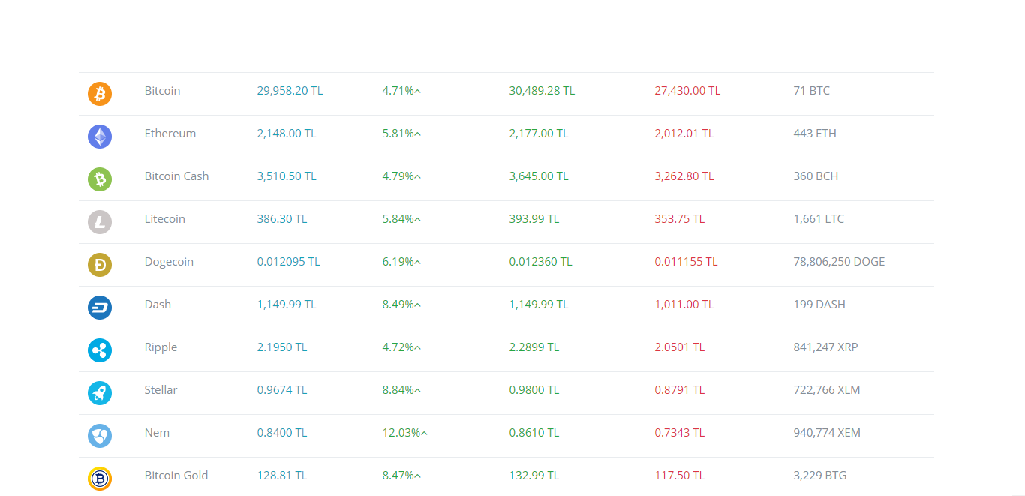Click Bitcoin's 4.71% change value

[x=401, y=91]
